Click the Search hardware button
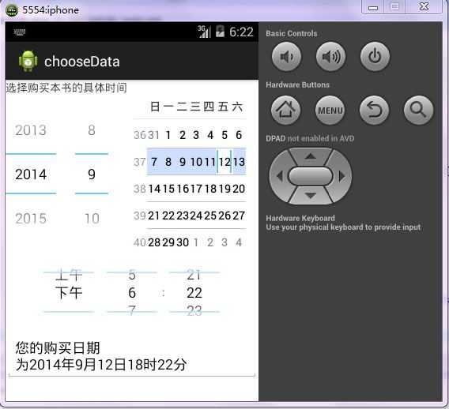 pyautogui.click(x=418, y=110)
